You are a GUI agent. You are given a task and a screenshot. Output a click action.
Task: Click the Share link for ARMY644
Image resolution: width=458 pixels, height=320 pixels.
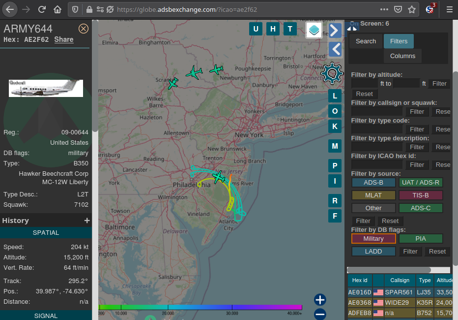[64, 39]
